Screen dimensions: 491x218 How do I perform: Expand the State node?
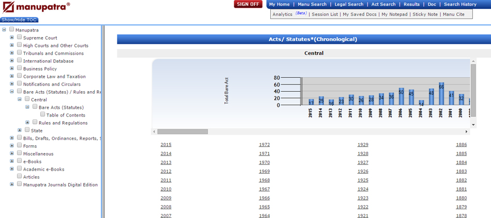tap(20, 130)
